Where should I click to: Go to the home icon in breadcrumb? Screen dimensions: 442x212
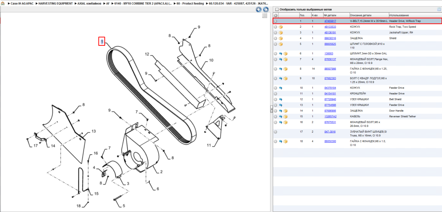pyautogui.click(x=3, y=4)
